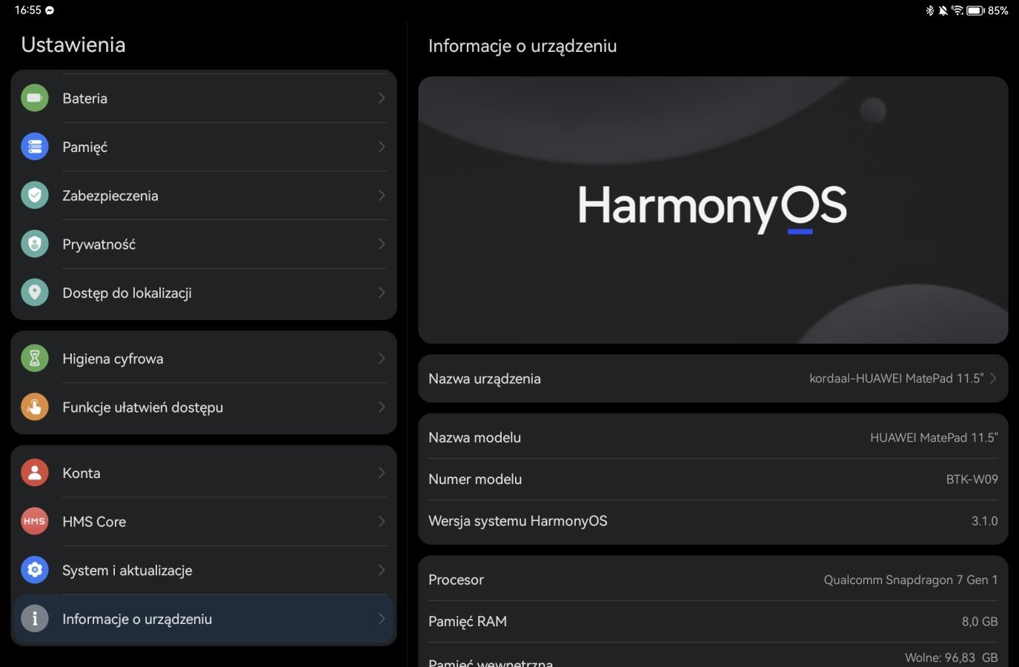This screenshot has height=667, width=1019.
Task: Click the chevron on the Konta row
Action: tap(381, 473)
